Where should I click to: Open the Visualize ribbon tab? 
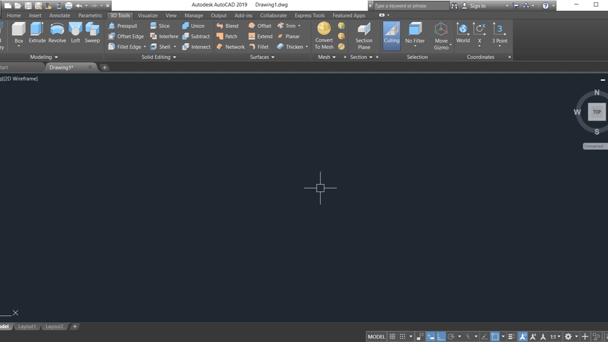148,15
